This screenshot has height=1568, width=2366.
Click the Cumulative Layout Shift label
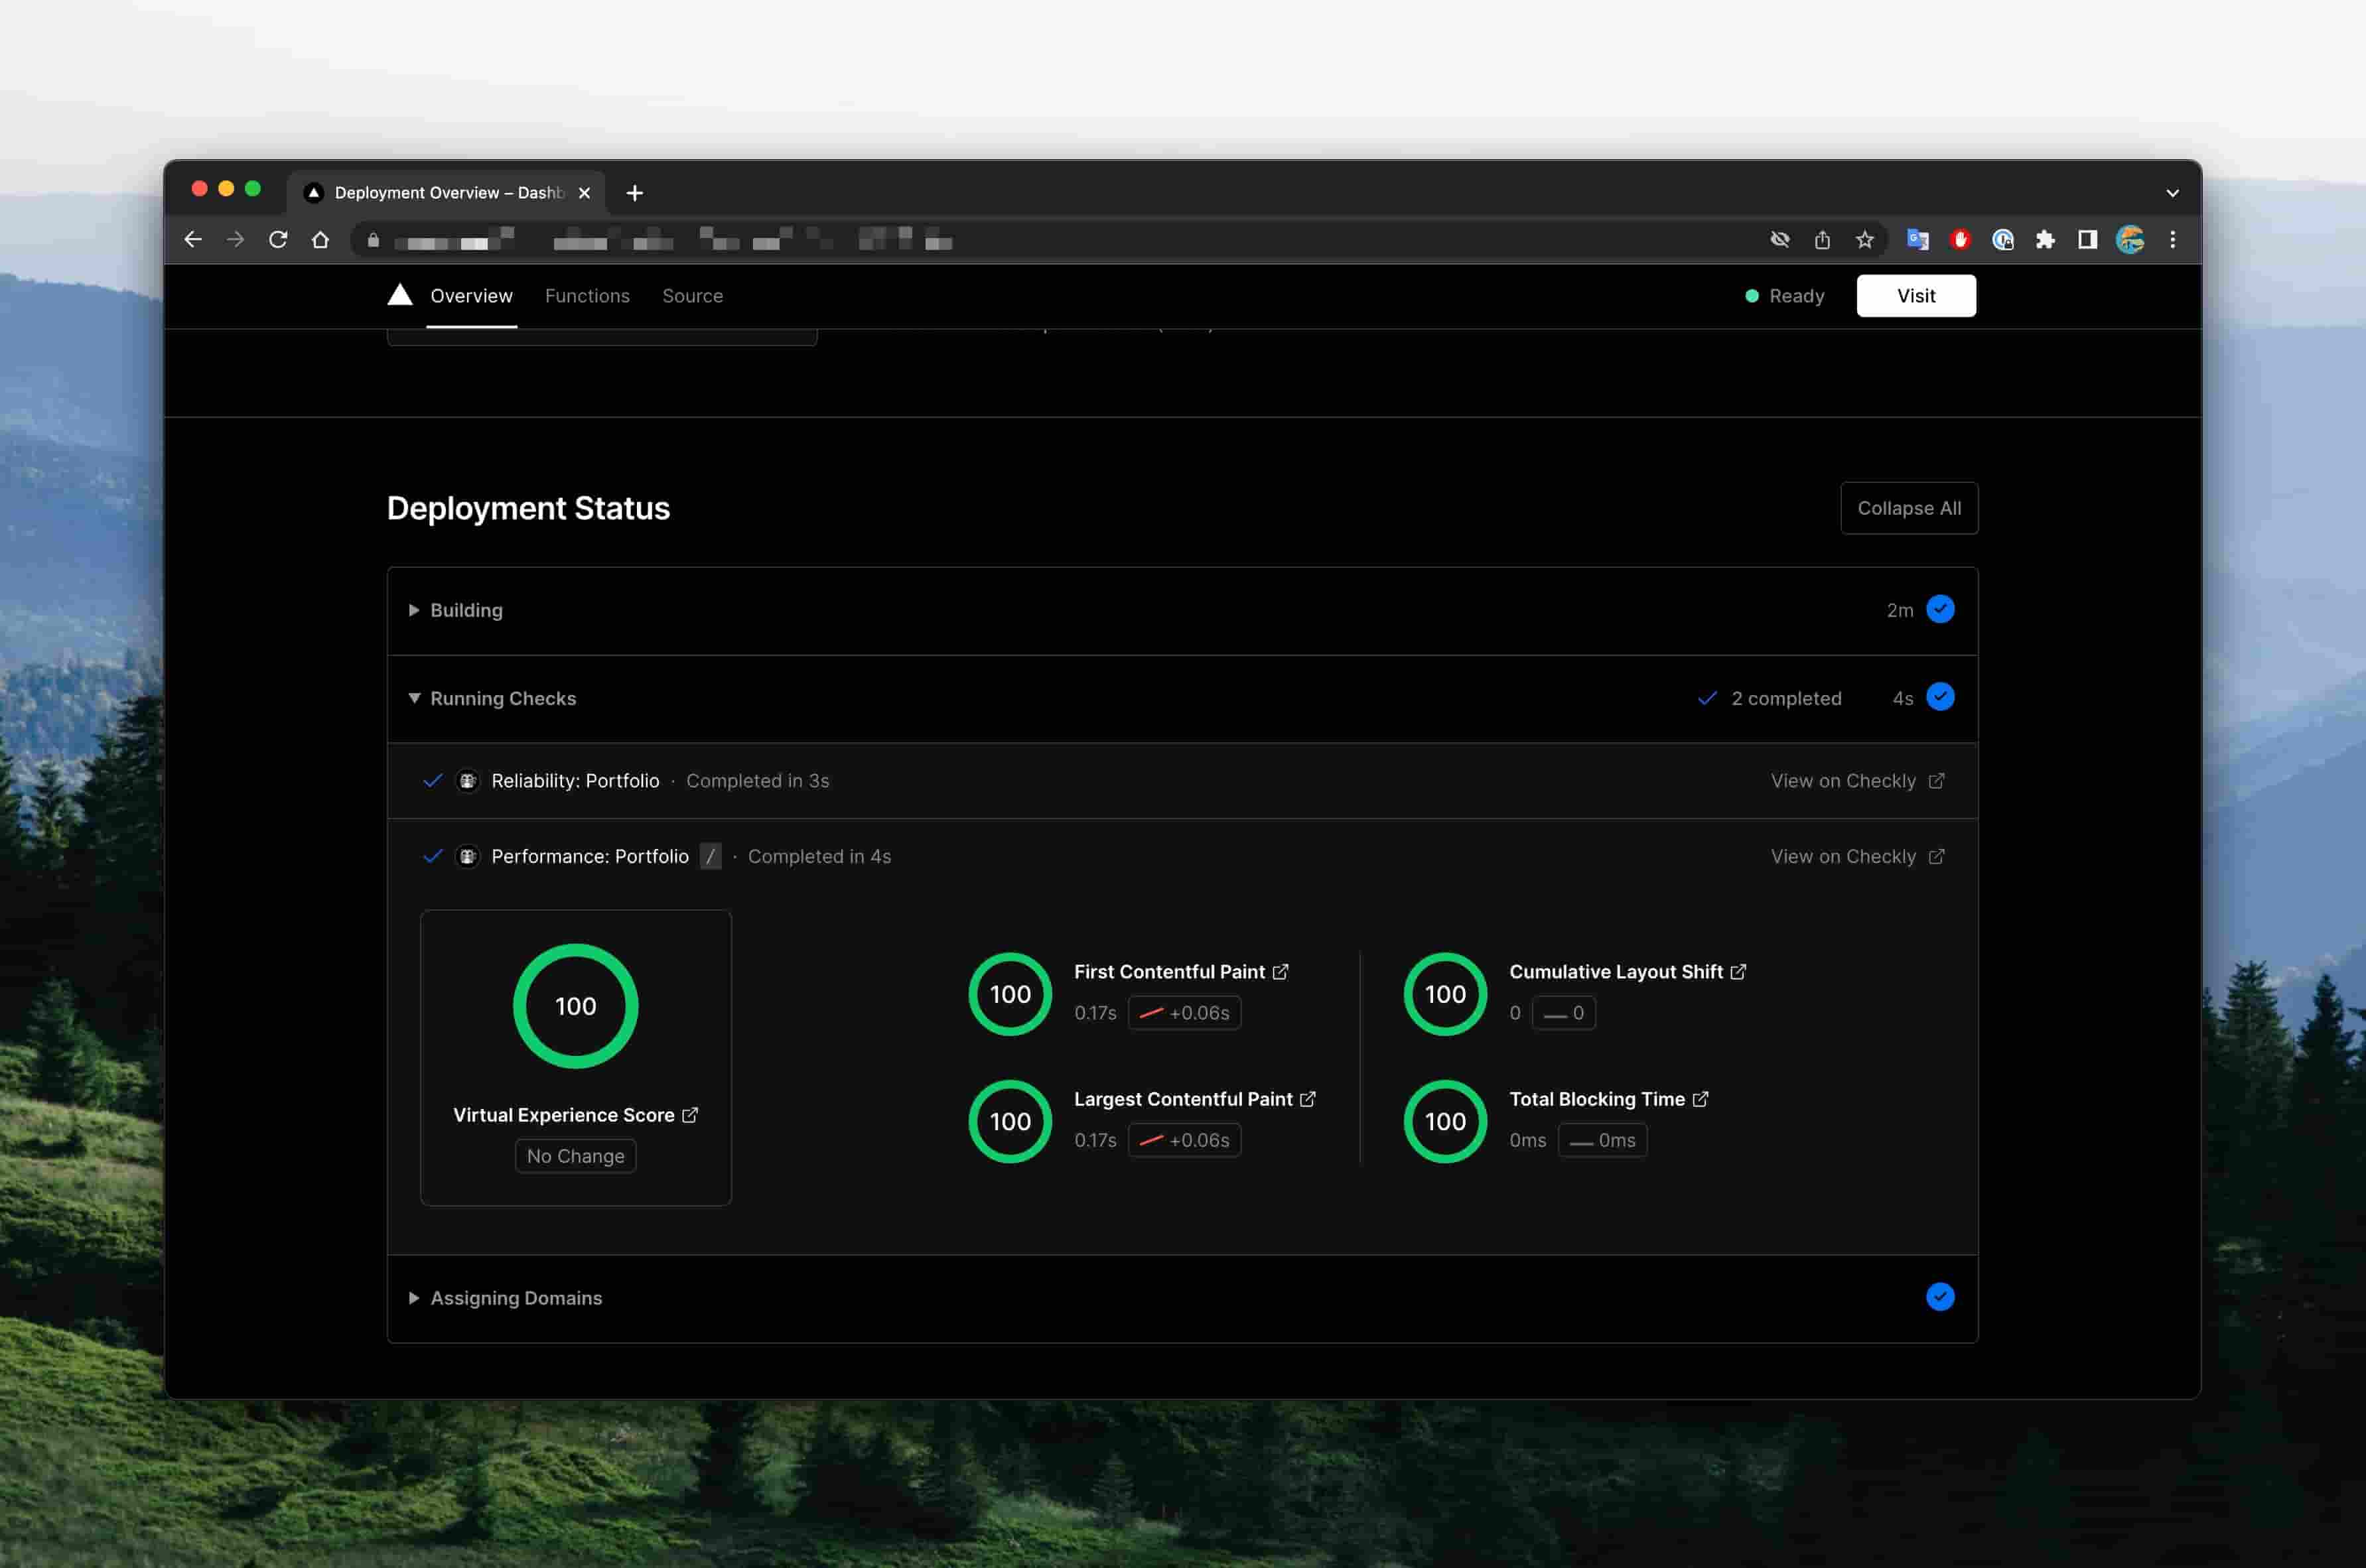coord(1616,972)
